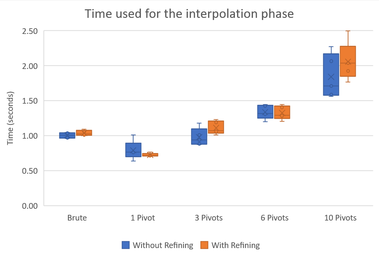Image resolution: width=379 pixels, height=262 pixels.
Task: Click the blue box plot above 10 Pivots
Action: 331,74
